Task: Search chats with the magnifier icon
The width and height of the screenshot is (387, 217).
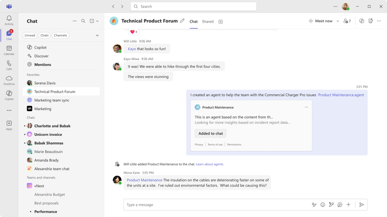Action: (x=83, y=21)
